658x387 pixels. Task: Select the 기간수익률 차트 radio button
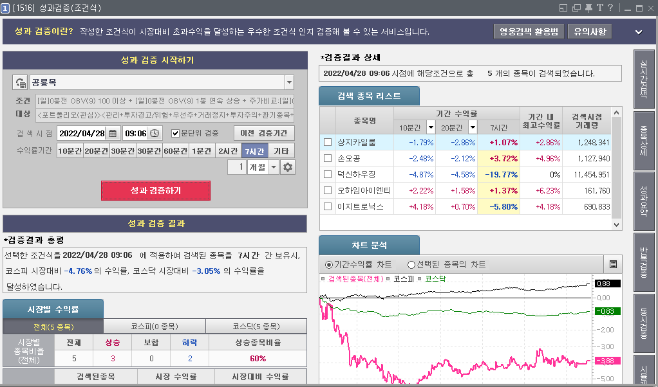tap(329, 265)
